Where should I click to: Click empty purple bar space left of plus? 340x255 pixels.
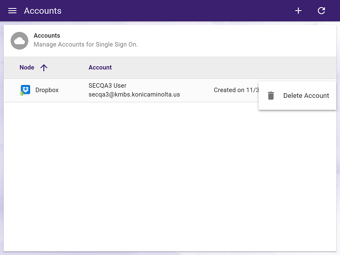coord(177,11)
